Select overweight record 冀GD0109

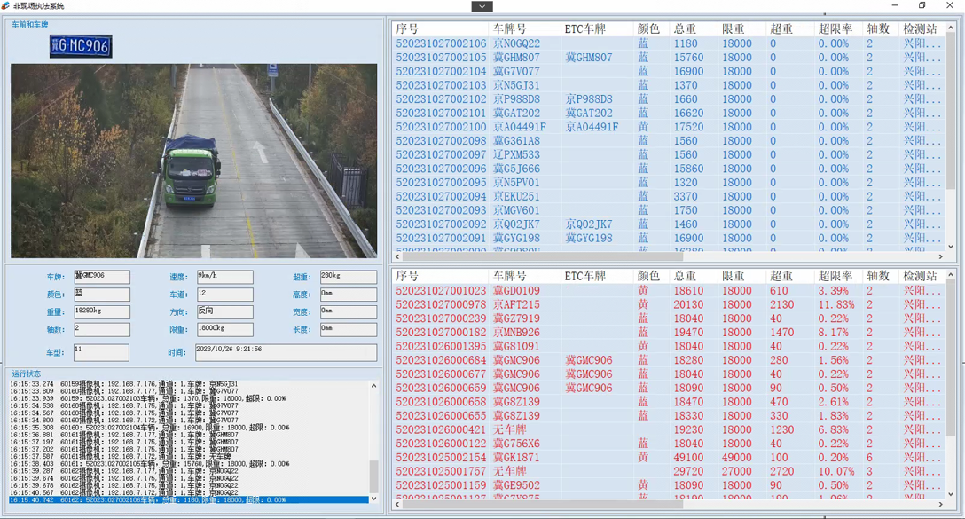pyautogui.click(x=516, y=290)
